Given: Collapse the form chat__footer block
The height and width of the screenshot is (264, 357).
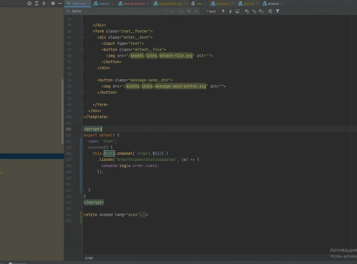Looking at the screenshot, I should click(82, 30).
